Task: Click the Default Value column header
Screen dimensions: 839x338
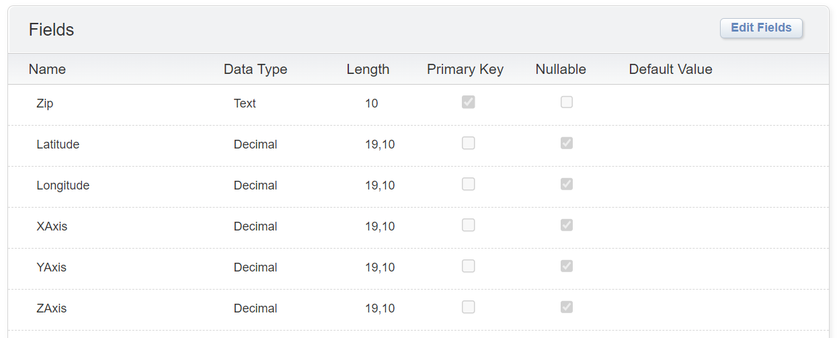Action: click(670, 69)
